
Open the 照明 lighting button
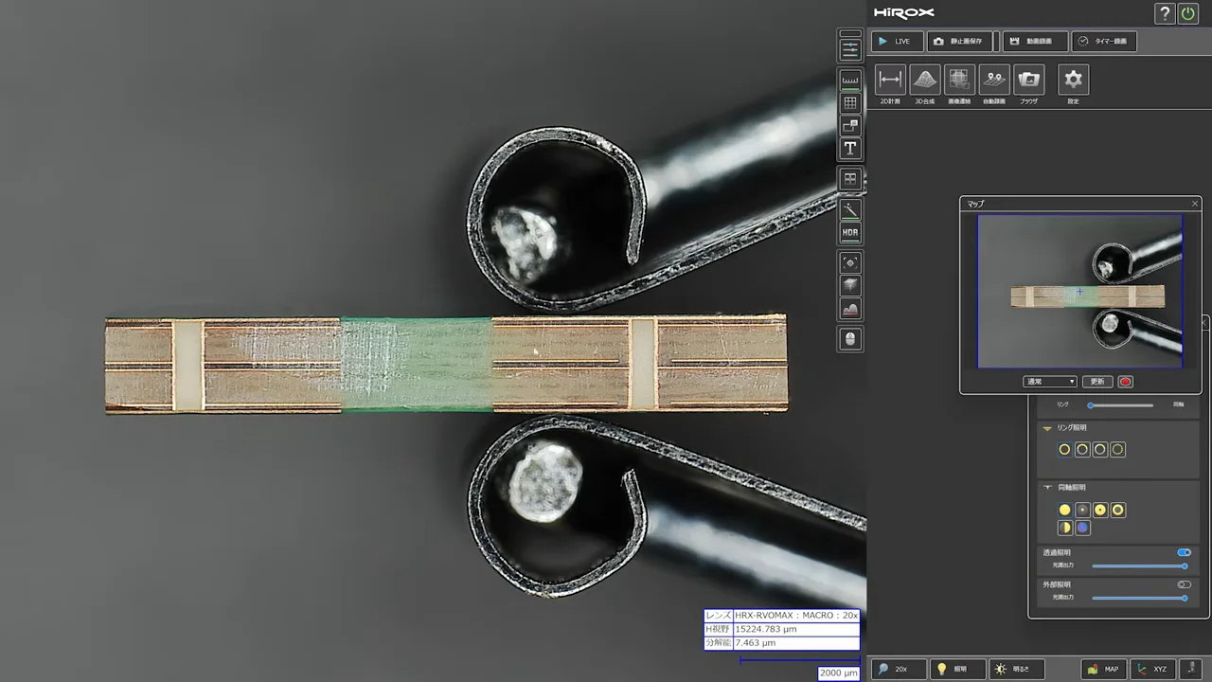coord(957,669)
